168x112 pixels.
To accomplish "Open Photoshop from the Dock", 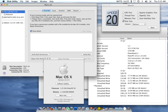I will point(76,109).
